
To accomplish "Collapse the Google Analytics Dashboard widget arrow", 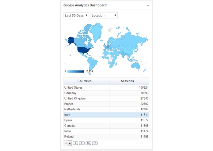I will click(148, 6).
